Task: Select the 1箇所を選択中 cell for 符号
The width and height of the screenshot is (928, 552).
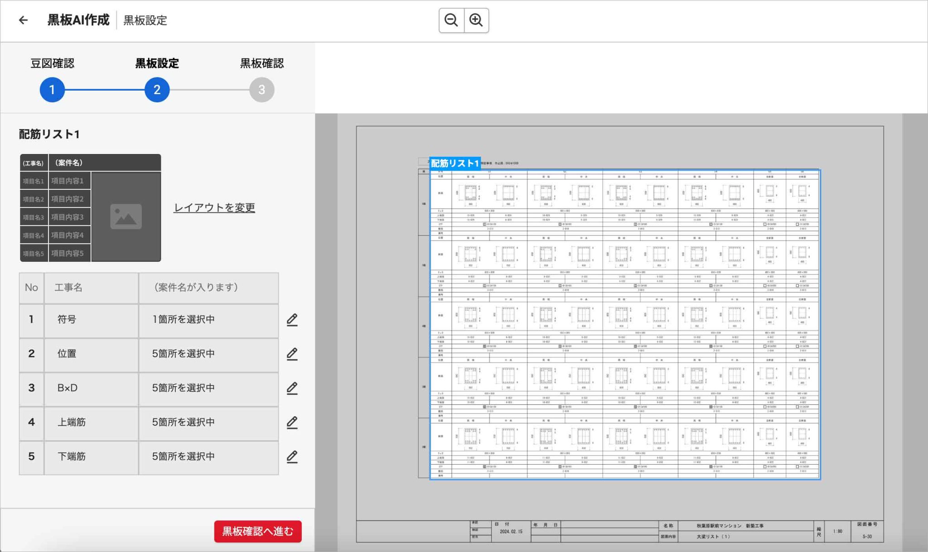Action: 208,320
